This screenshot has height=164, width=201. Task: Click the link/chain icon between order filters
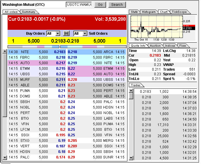coord(66,34)
